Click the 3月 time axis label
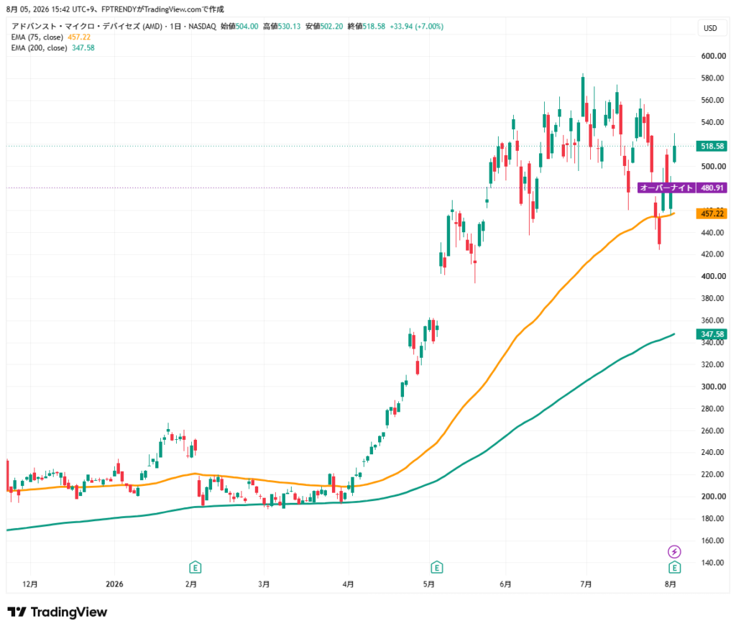This screenshot has width=736, height=631. coord(264,584)
